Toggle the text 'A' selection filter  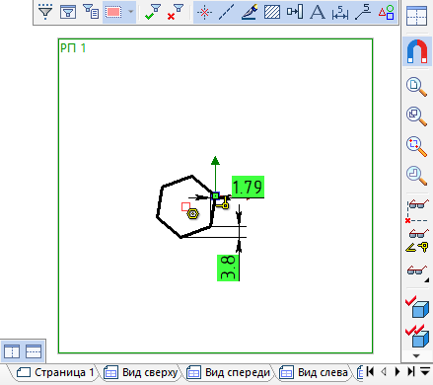click(318, 12)
